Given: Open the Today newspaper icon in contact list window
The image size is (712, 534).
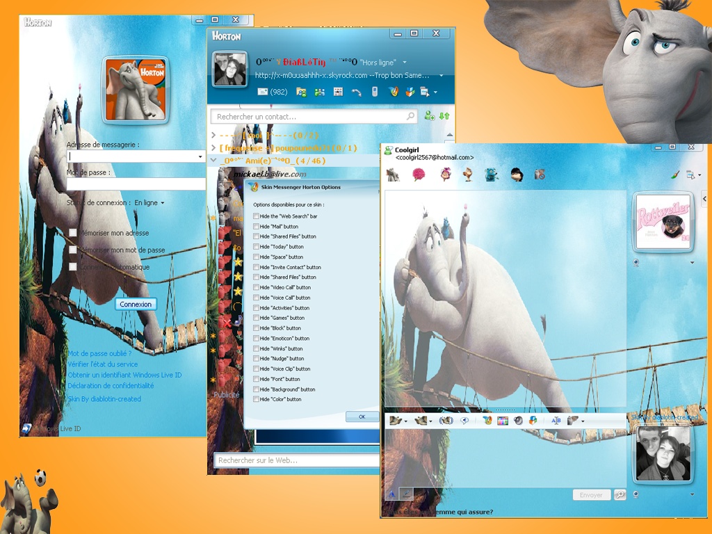Looking at the screenshot, I should coord(338,92).
